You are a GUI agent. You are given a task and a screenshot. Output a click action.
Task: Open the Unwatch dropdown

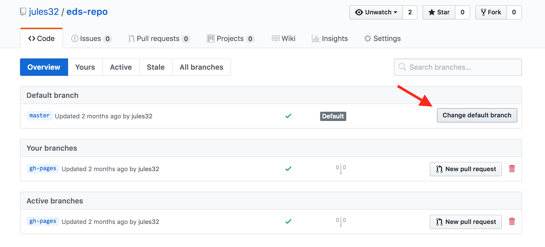376,12
